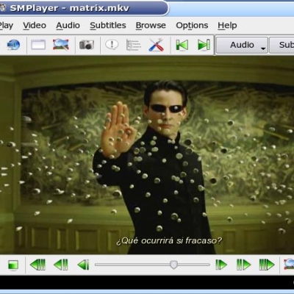Rewind a short step with single-bar arrow

click(x=83, y=265)
